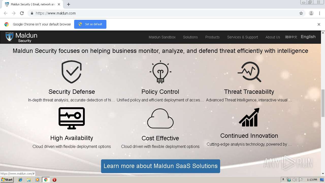Open the media player taskbar icon

pyautogui.click(x=37, y=180)
